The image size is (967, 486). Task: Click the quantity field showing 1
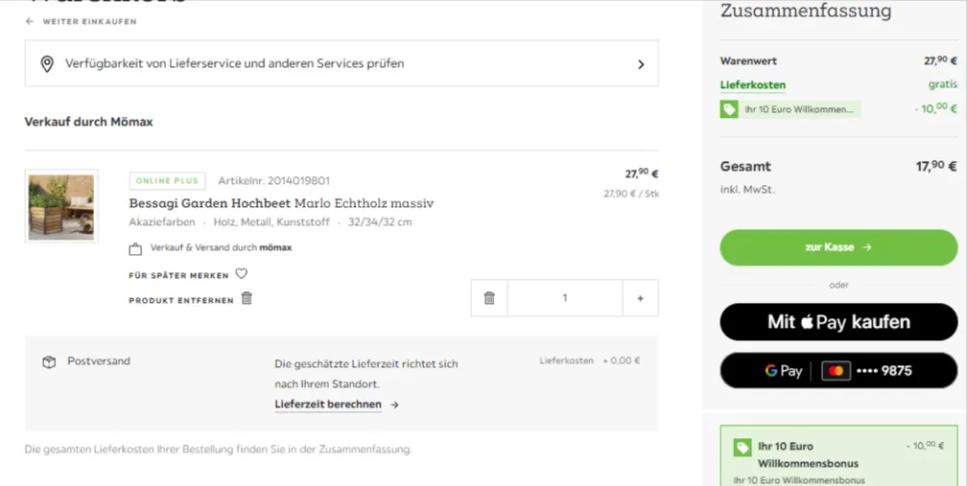point(565,298)
